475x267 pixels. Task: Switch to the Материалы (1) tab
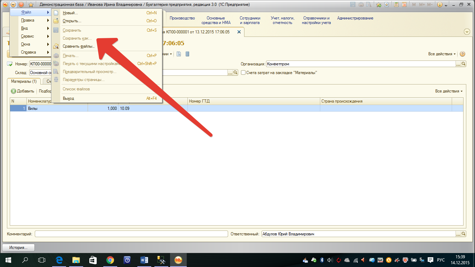point(24,81)
